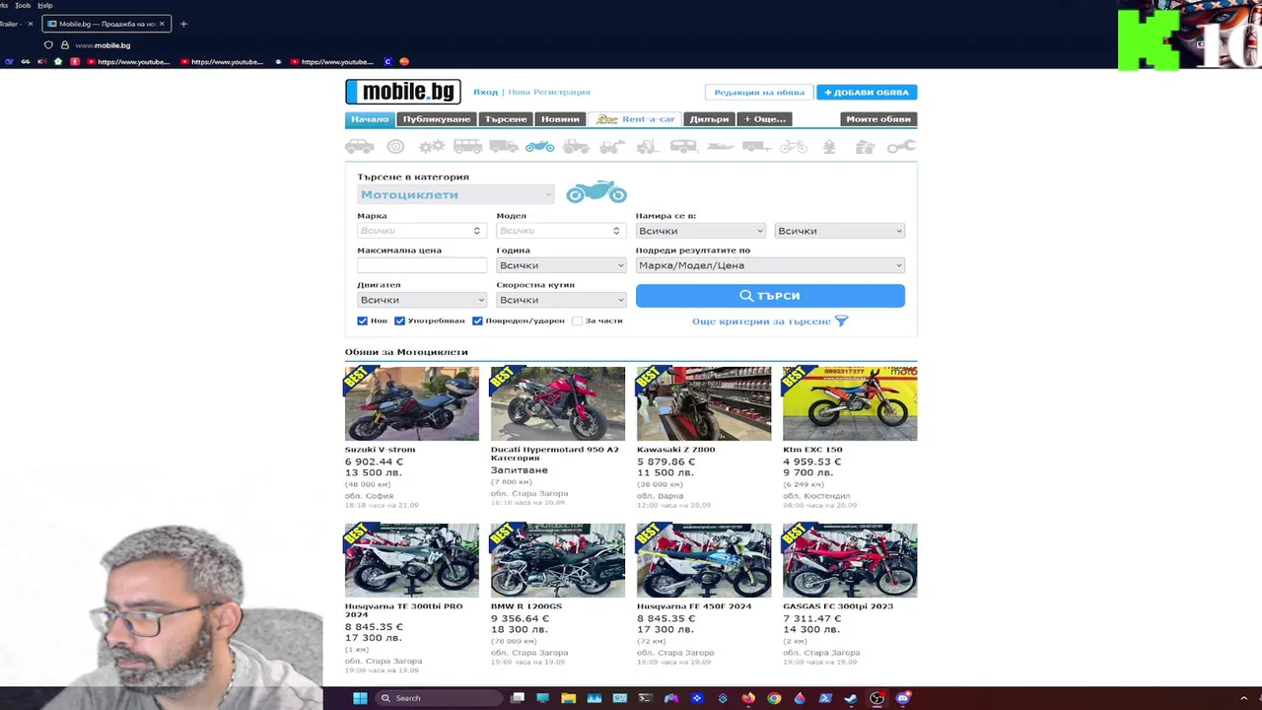The height and width of the screenshot is (710, 1262).
Task: Select the bus category icon
Action: coord(467,146)
